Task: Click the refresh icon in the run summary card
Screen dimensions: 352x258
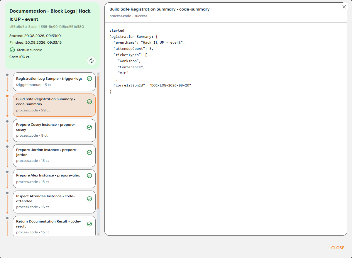Action: click(92, 61)
